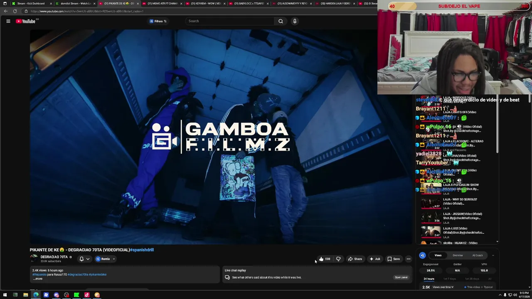The width and height of the screenshot is (532, 299).
Task: Play LAJA - JIGSAW video from playlist
Action: click(457, 218)
